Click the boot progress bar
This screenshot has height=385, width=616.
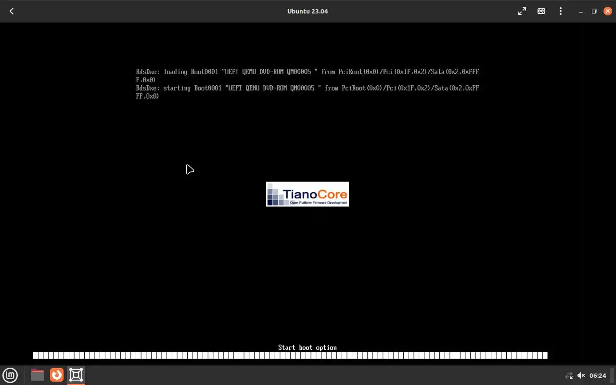(x=290, y=356)
